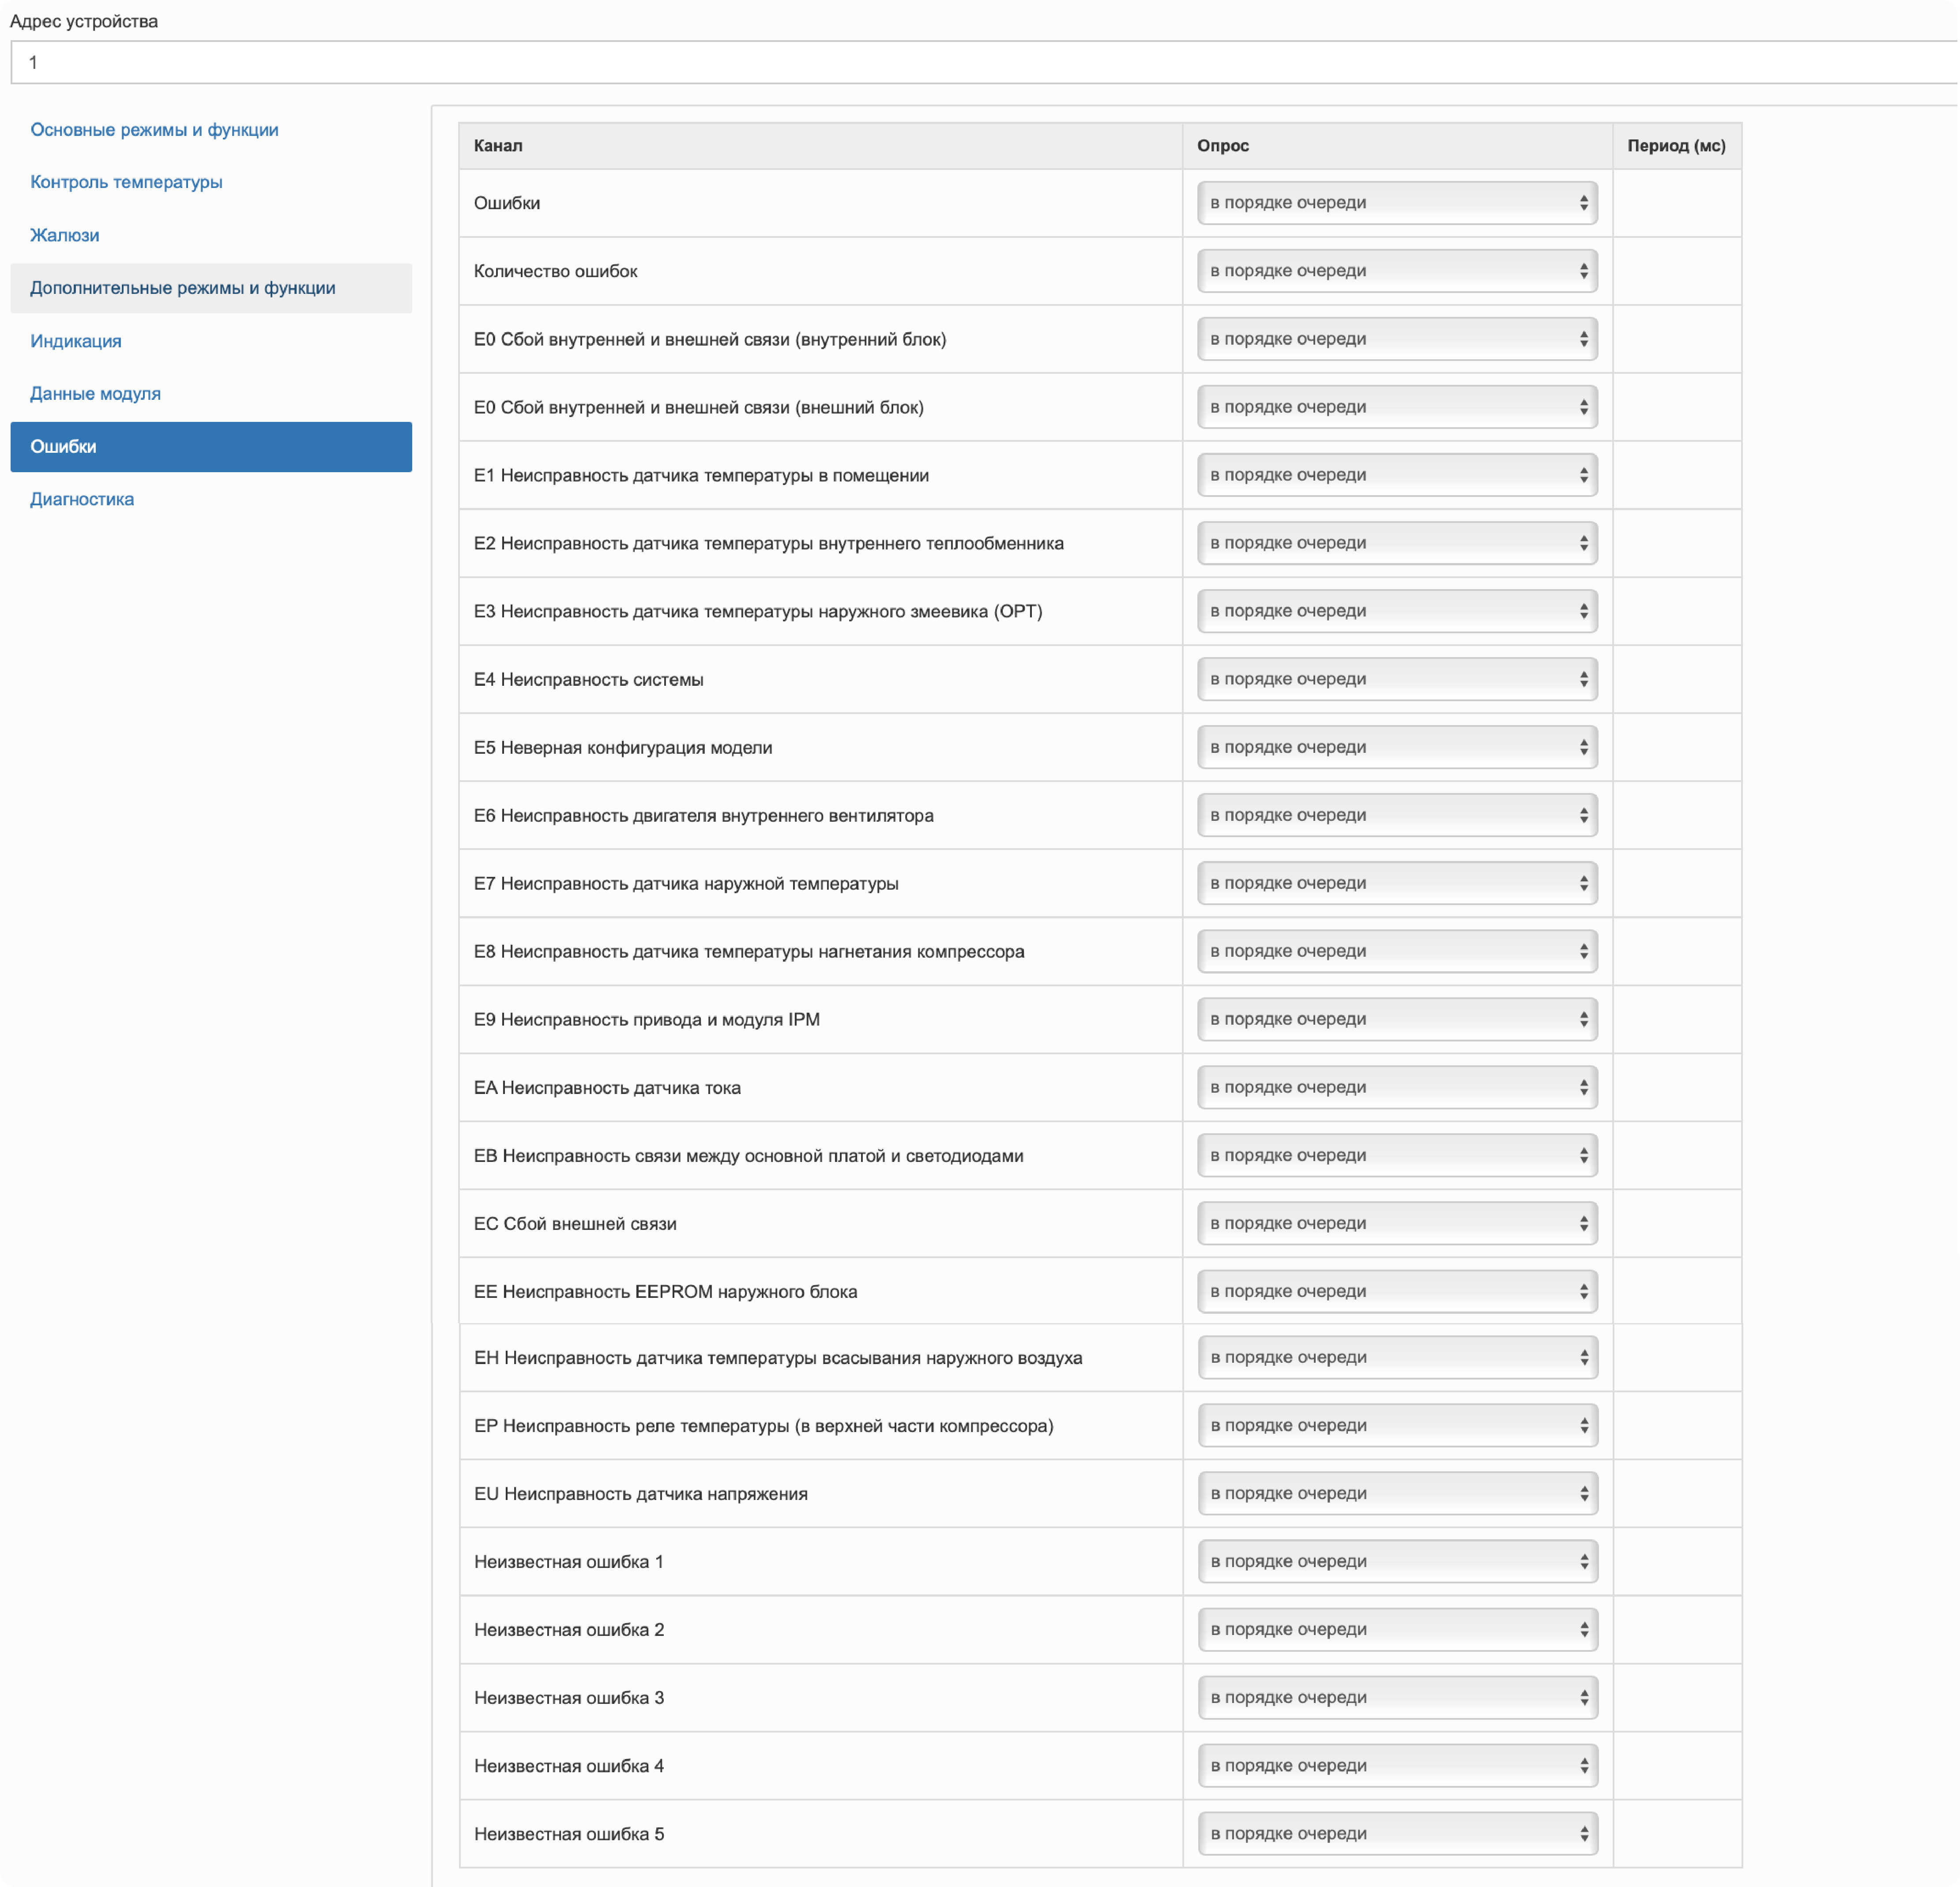Switch to Данные модуля tab
Image resolution: width=1960 pixels, height=1887 pixels.
(95, 394)
